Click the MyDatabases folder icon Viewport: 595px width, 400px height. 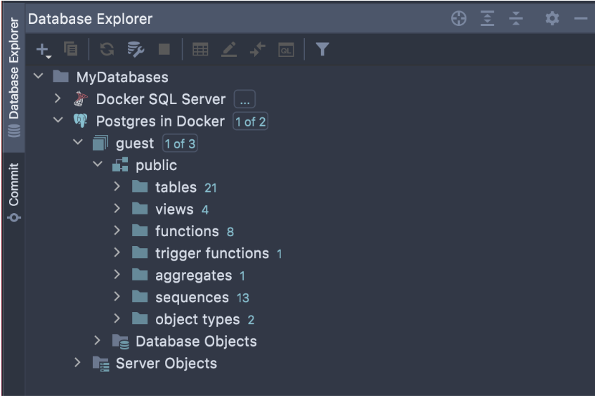60,77
